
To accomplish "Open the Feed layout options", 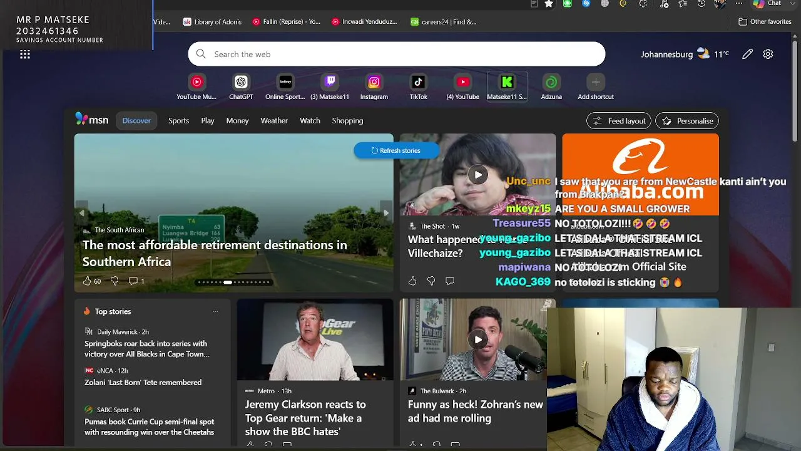I will [619, 121].
